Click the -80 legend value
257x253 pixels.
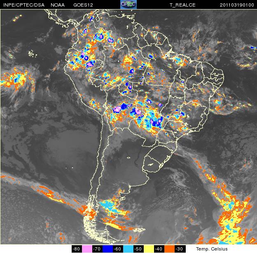pyautogui.click(x=77, y=249)
